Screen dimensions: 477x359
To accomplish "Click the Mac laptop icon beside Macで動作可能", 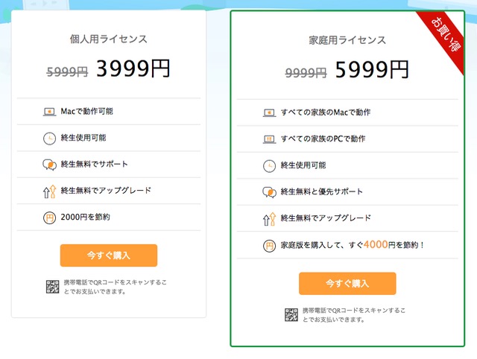I will (x=49, y=112).
